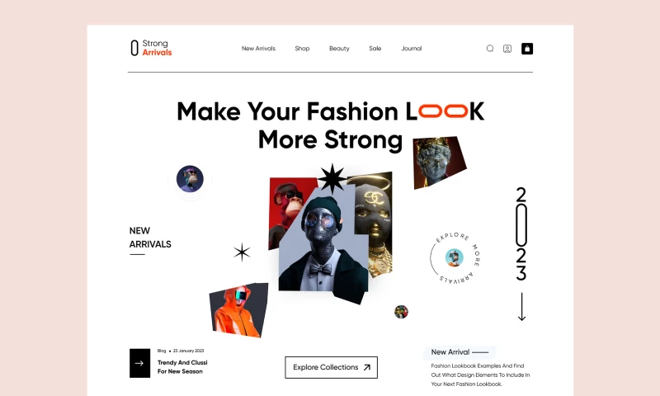Open Trendy And Clussi blog link
The width and height of the screenshot is (660, 396).
tap(182, 367)
